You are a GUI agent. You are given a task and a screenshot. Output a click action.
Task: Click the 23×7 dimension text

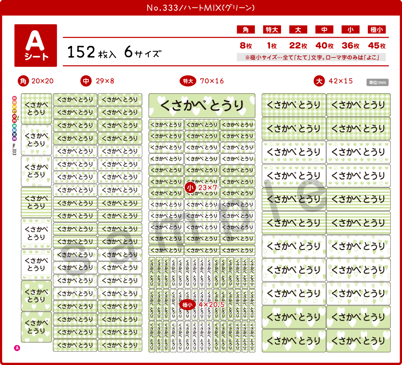pos(208,187)
